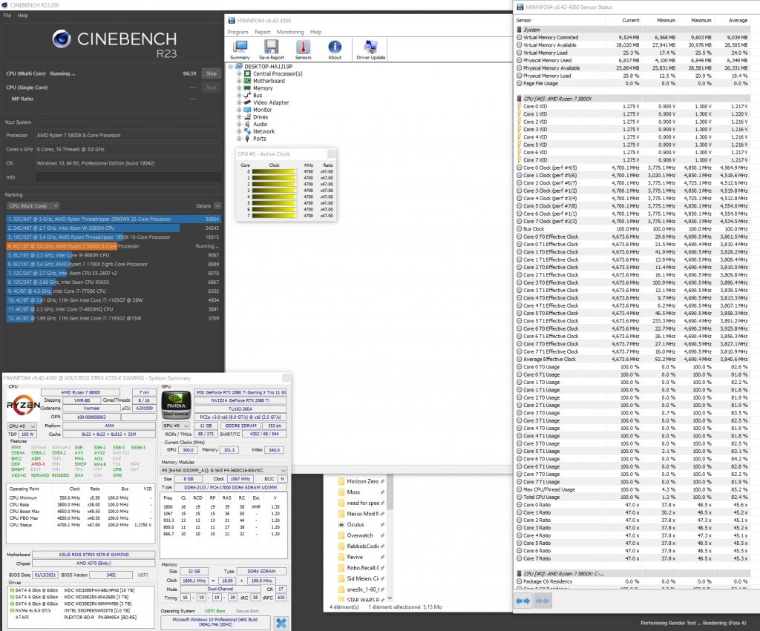Select the Ports plug icon
This screenshot has width=760, height=631.
point(247,139)
